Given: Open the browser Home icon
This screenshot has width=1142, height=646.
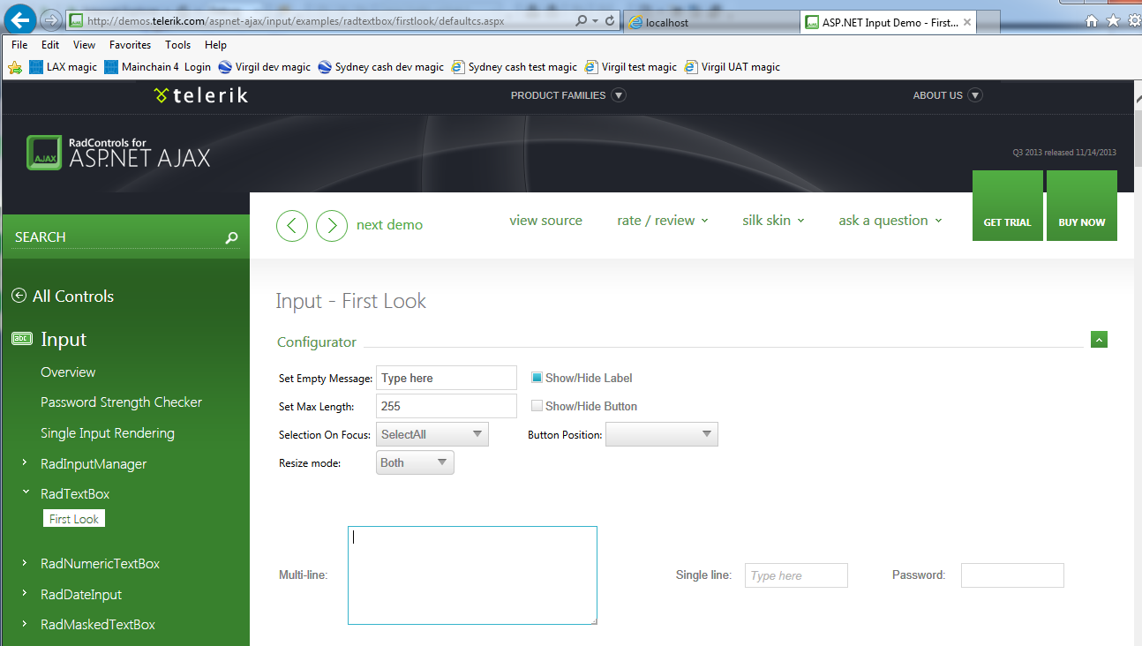Looking at the screenshot, I should pyautogui.click(x=1092, y=21).
